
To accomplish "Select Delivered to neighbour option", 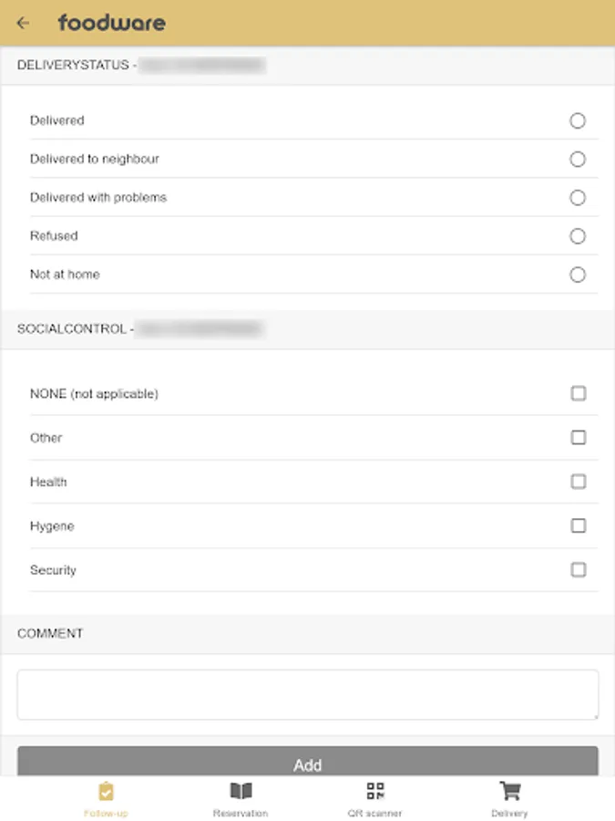I will (x=577, y=159).
